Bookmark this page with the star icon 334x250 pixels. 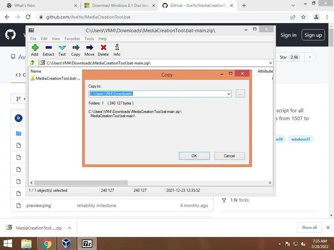(303, 17)
